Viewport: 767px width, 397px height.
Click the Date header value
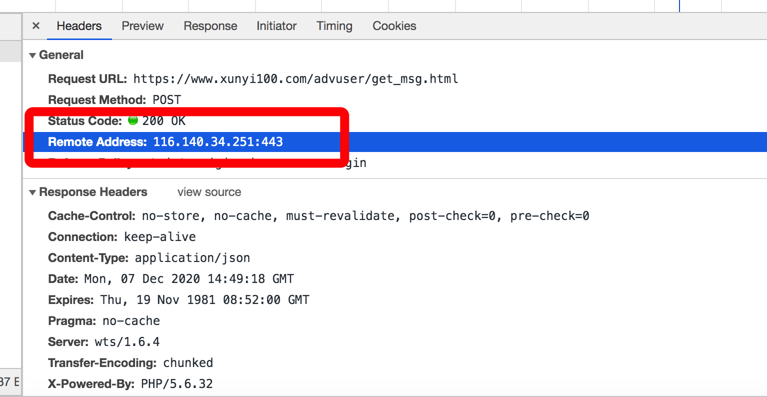[189, 279]
